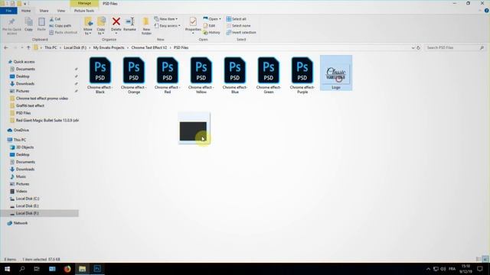Click Chrome Text Effect V2 breadcrumb
The image size is (490, 275).
point(149,47)
